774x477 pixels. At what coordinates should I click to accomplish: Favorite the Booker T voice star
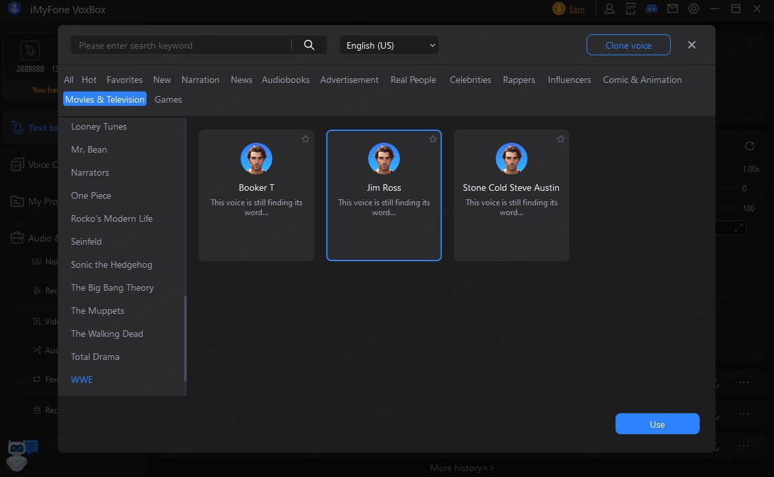pyautogui.click(x=306, y=139)
